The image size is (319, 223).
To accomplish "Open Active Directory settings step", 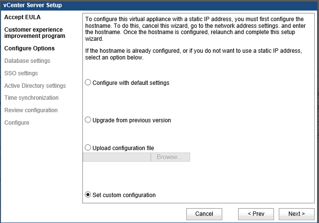I will click(x=35, y=86).
